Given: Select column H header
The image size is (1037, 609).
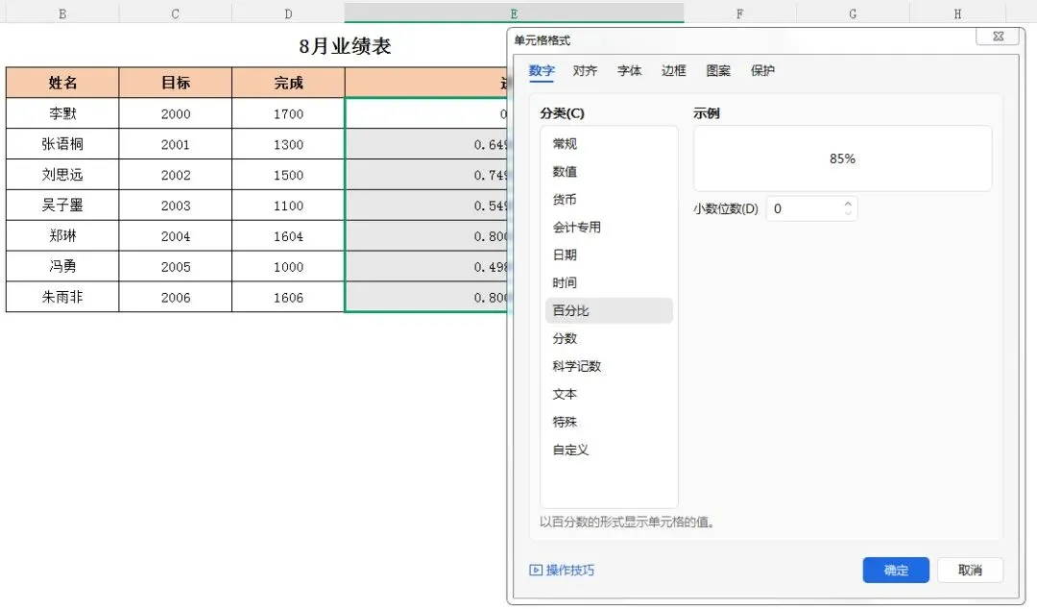Looking at the screenshot, I should 957,13.
